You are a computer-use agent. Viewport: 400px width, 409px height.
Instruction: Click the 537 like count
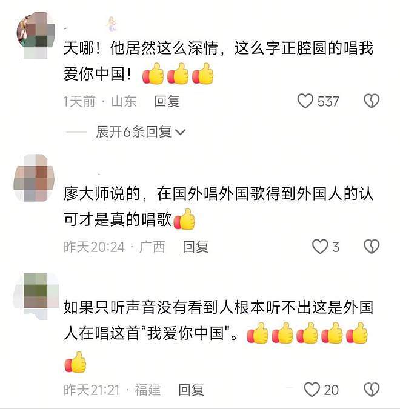pos(328,101)
